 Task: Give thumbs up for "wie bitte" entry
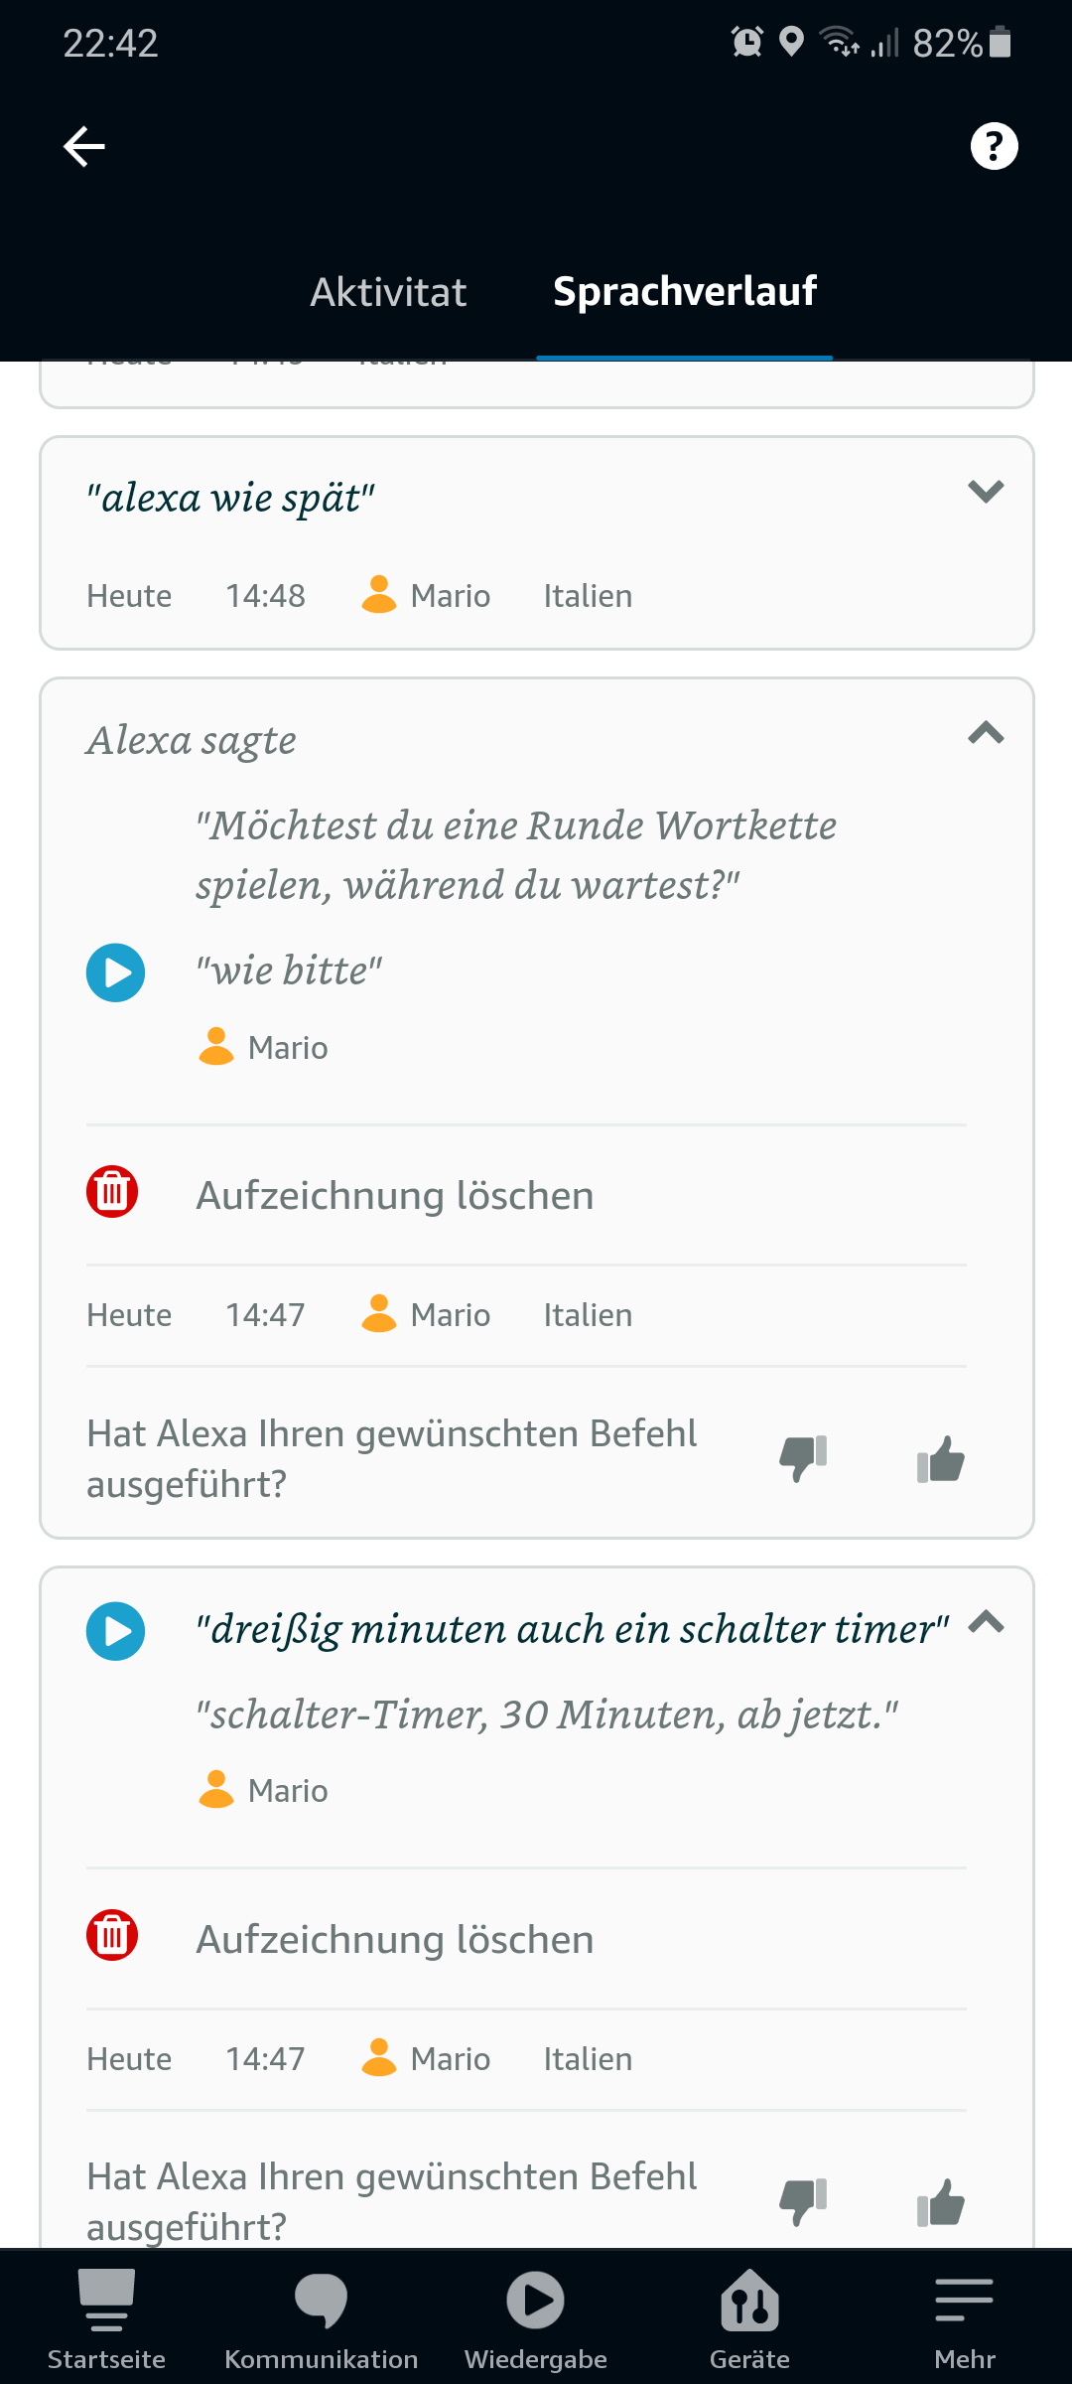[940, 1458]
